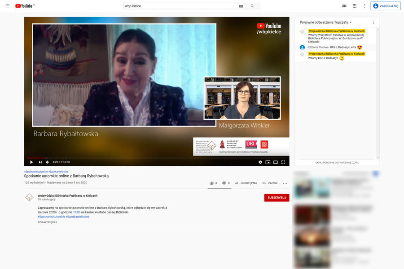Open Ponowne odtwarzanie Topczatu dropdown
The image size is (404, 269).
pyautogui.click(x=326, y=22)
